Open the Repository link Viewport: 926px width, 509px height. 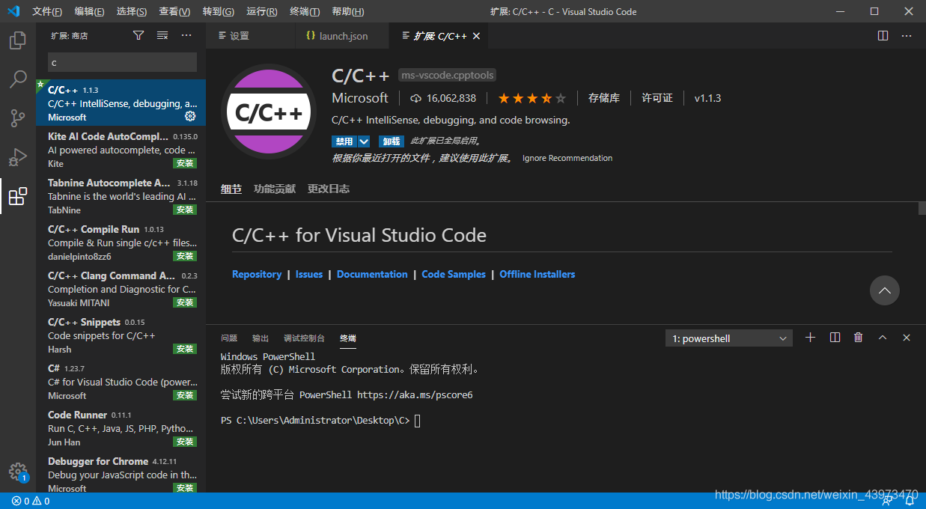pos(257,275)
